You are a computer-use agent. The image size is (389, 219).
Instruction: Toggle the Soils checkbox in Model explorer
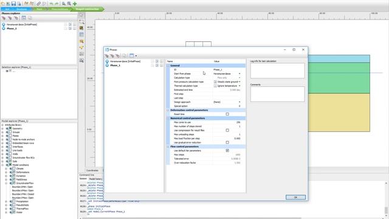10,161
